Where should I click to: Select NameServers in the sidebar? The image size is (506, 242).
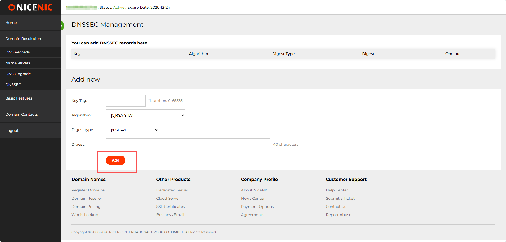coord(18,63)
